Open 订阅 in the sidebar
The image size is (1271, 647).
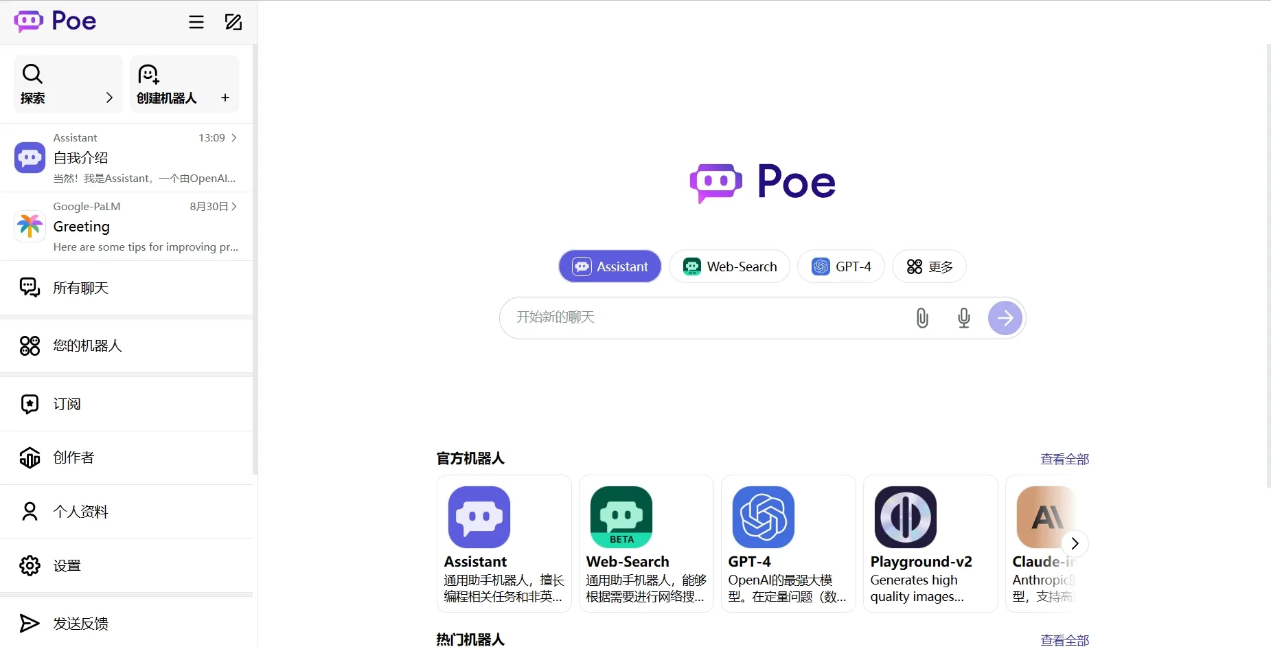126,404
